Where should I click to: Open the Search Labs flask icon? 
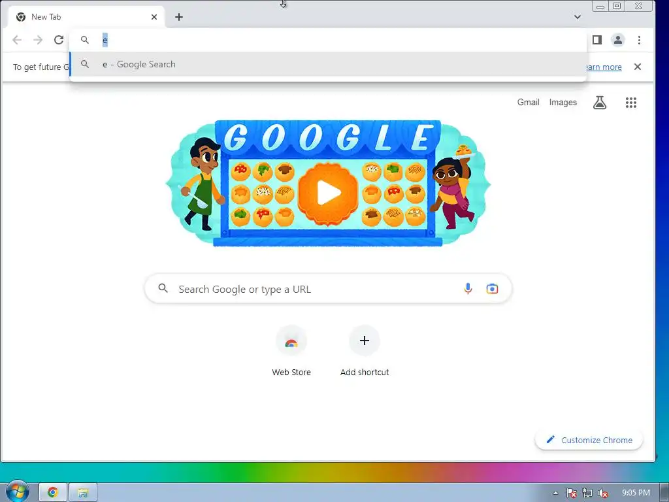coord(600,103)
